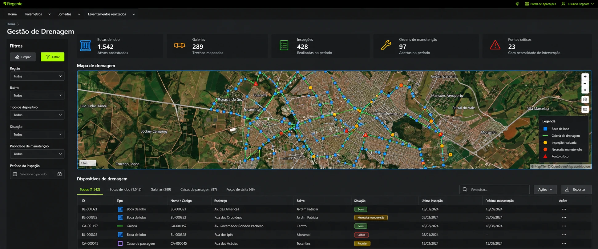
Task: Zoom out on the drainage map
Action: pyautogui.click(x=585, y=83)
